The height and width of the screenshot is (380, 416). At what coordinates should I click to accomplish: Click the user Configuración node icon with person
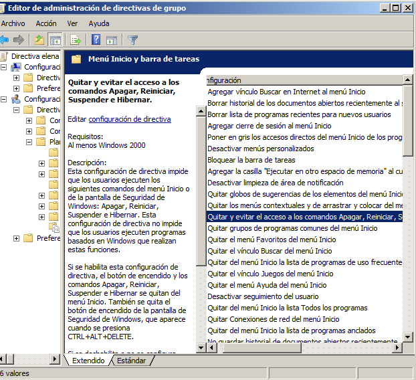pyautogui.click(x=17, y=99)
